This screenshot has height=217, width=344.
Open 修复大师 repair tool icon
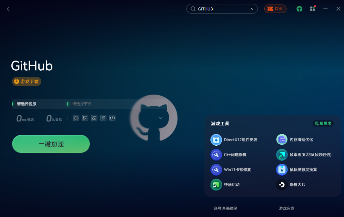(282, 185)
